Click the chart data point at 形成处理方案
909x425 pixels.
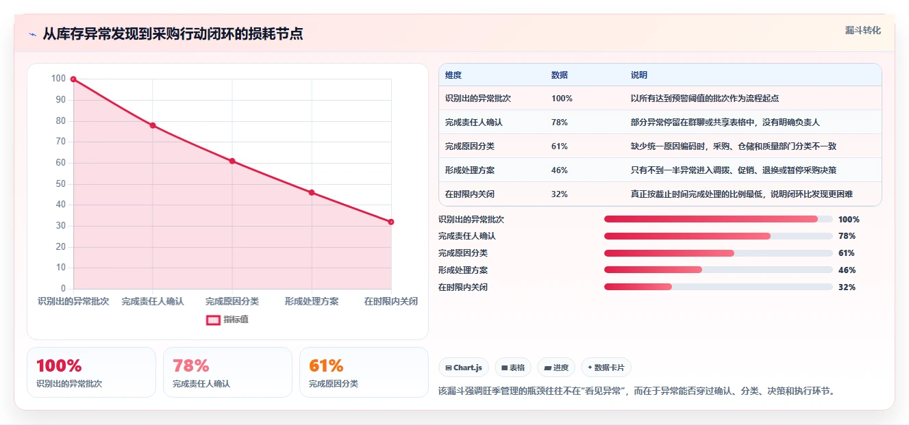pos(312,192)
